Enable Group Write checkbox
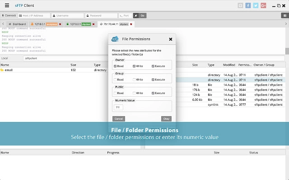 (134, 80)
